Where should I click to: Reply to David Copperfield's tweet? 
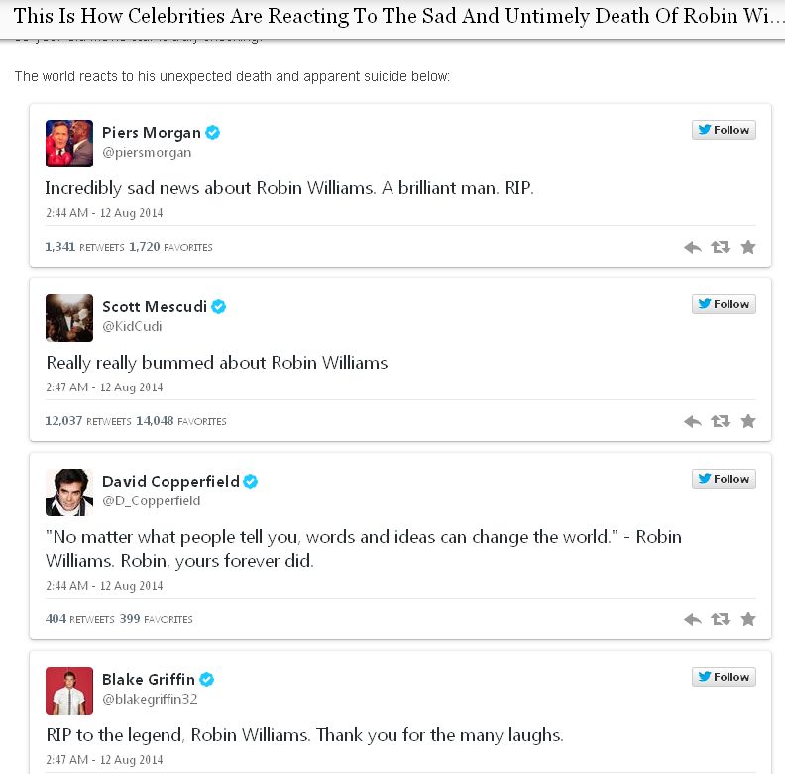(693, 619)
